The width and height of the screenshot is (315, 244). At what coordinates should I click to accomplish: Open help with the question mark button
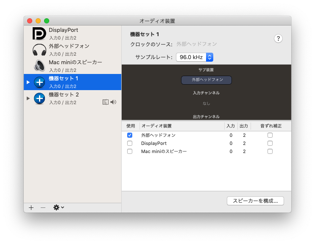click(x=278, y=39)
